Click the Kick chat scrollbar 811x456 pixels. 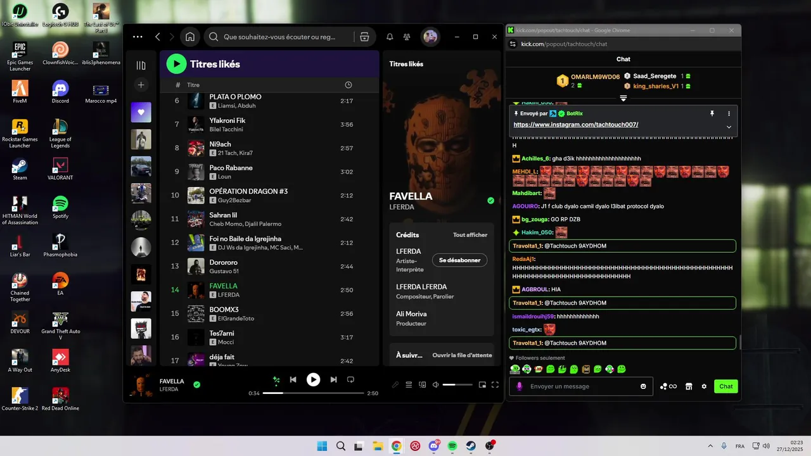tap(739, 343)
